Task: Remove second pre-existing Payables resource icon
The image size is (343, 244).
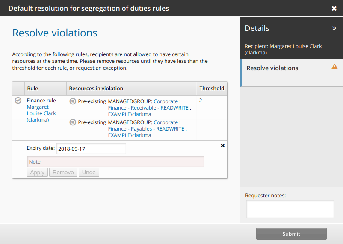Action: (x=73, y=122)
